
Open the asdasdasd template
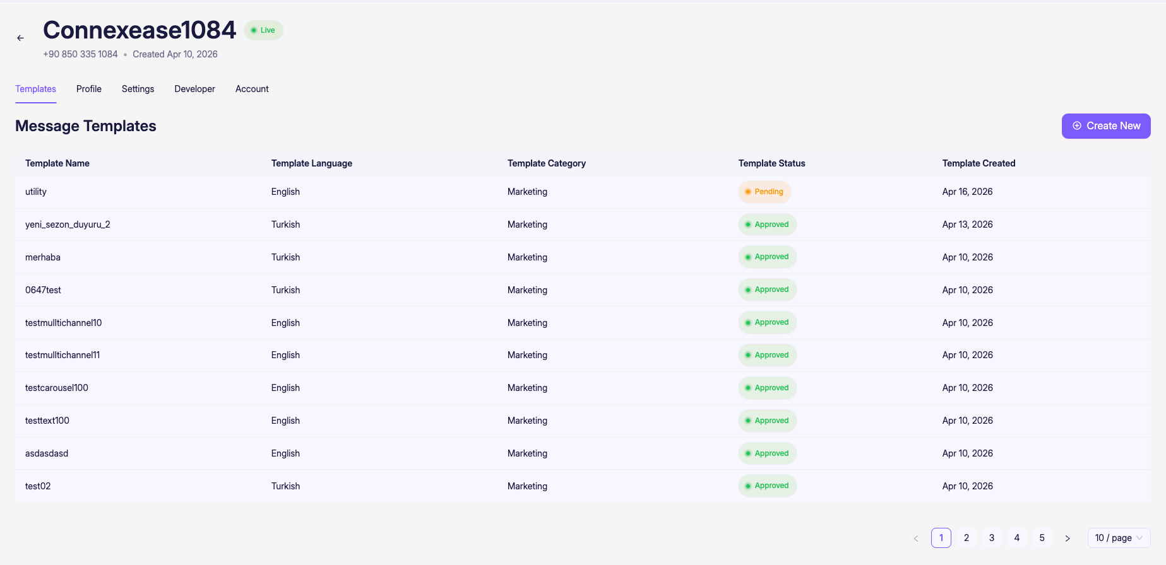tap(583, 453)
